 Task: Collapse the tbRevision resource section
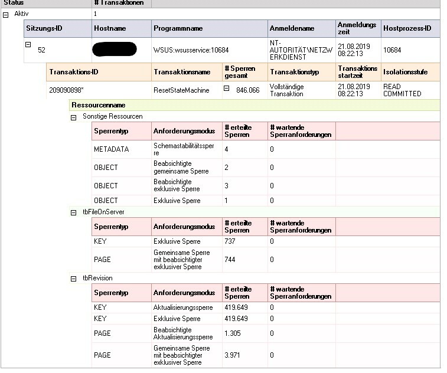click(x=74, y=279)
